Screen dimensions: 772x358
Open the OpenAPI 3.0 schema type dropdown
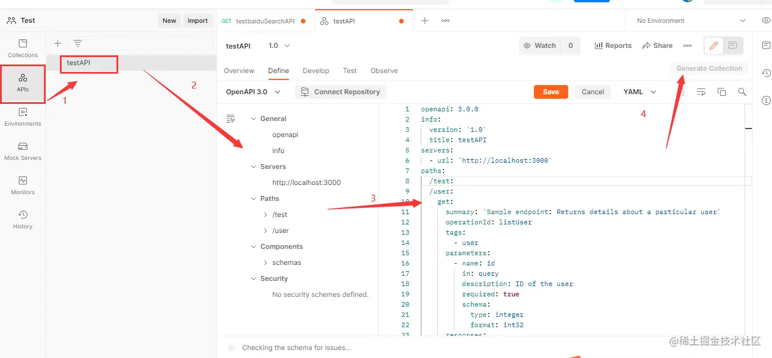point(253,92)
